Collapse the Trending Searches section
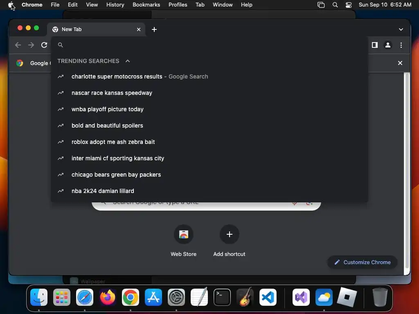 coord(128,61)
